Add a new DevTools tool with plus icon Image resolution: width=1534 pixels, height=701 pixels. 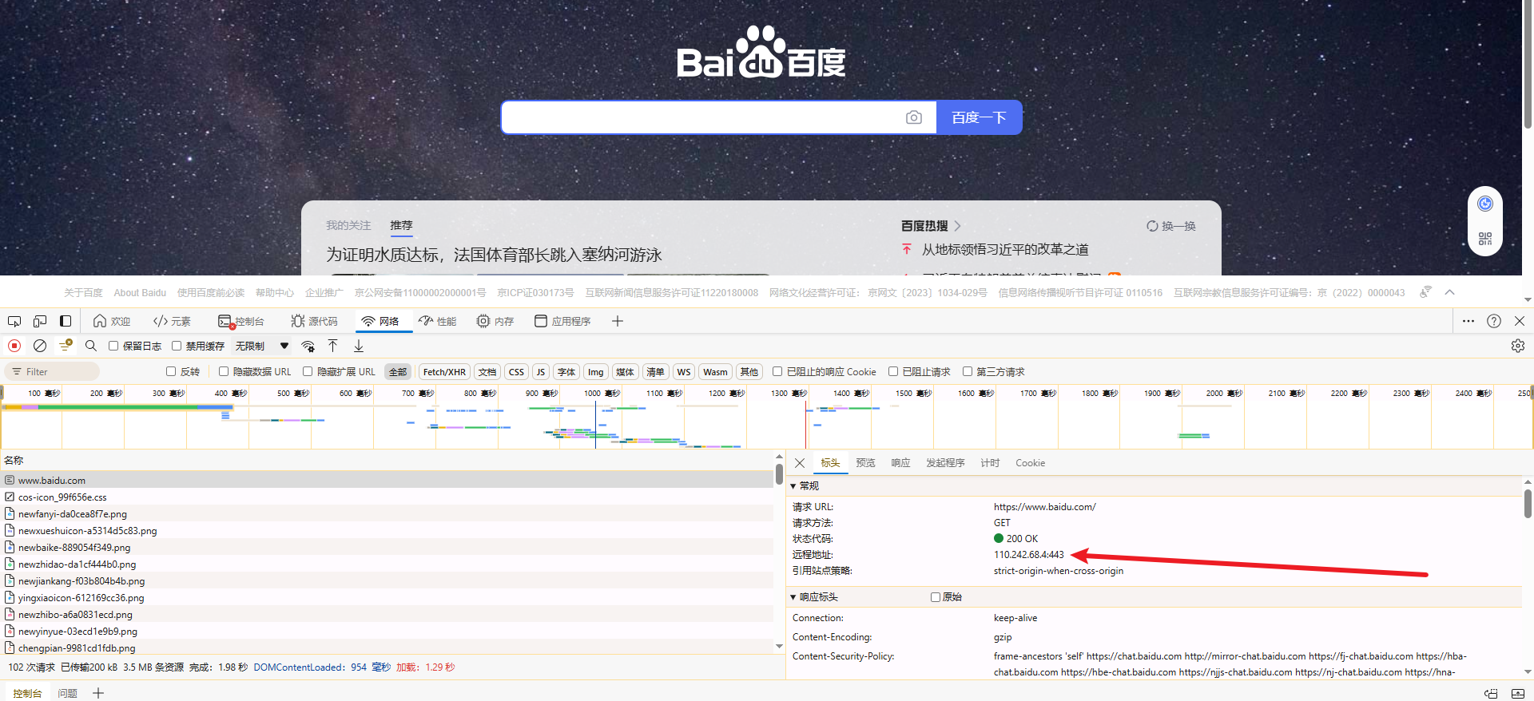tap(618, 321)
